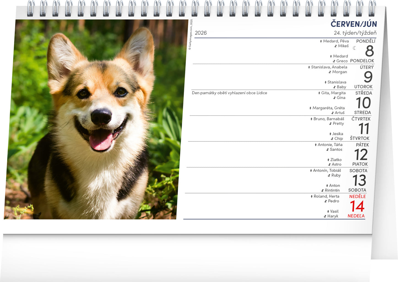Click the icon next to "Mikeš"
Viewport: 398px width, 282px height.
click(335, 46)
